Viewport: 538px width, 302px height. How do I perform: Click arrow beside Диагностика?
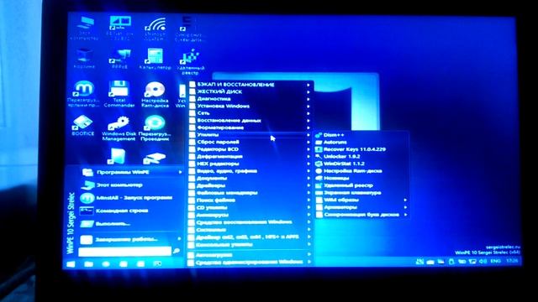[309, 99]
